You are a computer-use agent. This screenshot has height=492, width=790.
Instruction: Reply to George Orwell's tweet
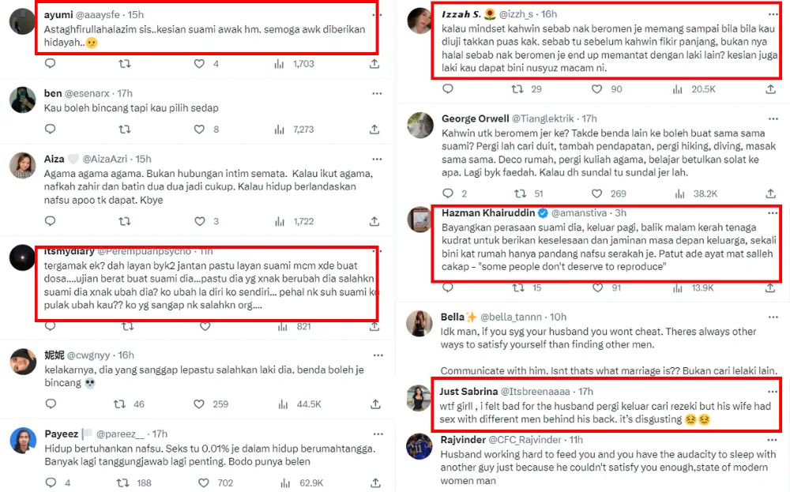pyautogui.click(x=447, y=193)
